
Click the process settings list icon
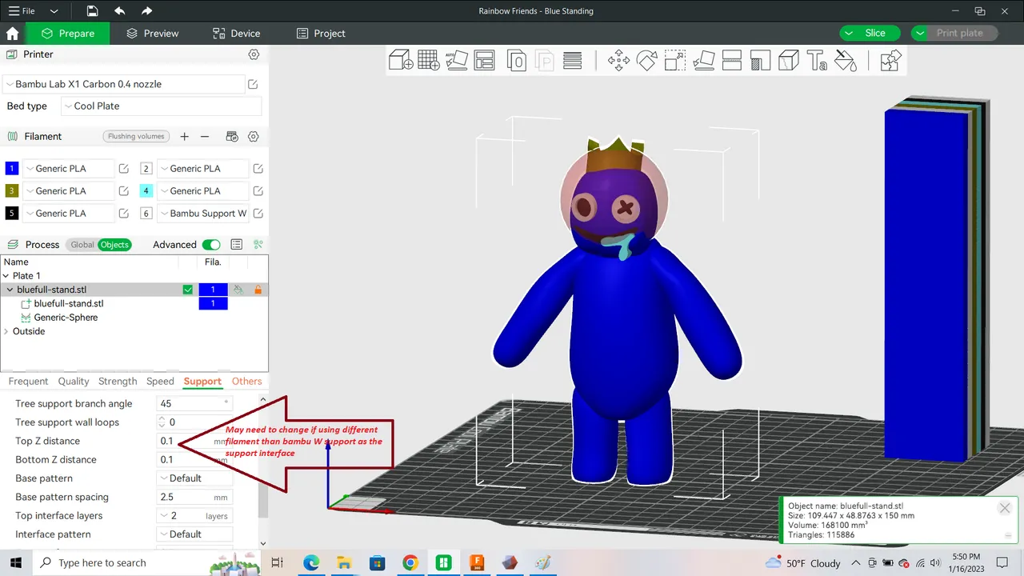(x=237, y=245)
